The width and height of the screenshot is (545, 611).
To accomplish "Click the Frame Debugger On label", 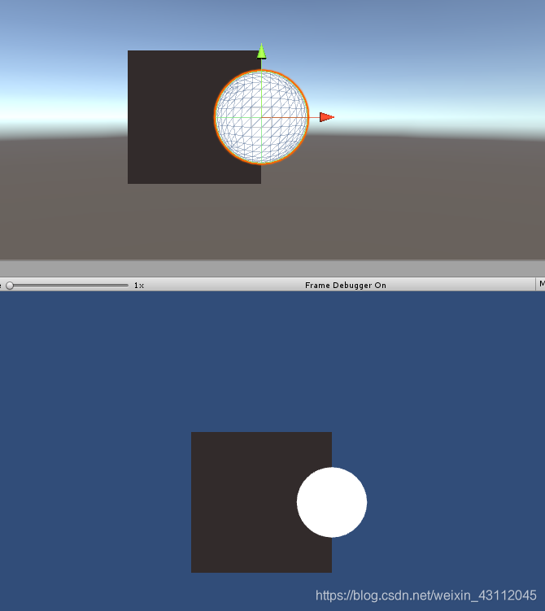I will [x=346, y=286].
